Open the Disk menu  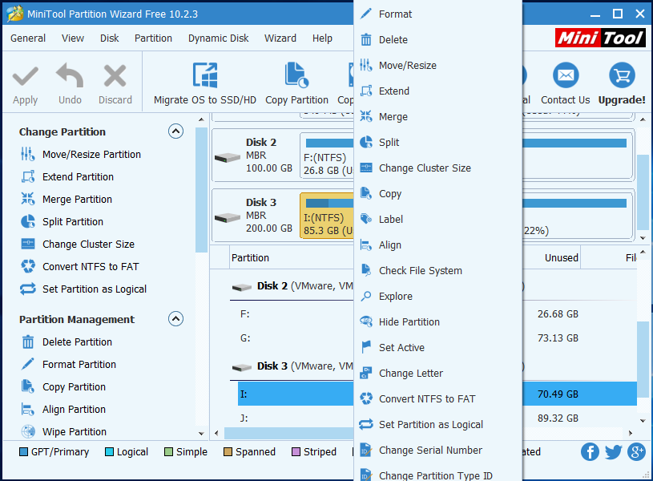110,38
